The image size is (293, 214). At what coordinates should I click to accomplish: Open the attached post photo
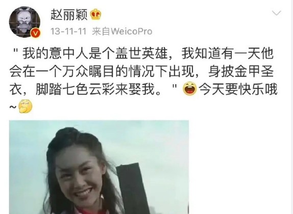(x=99, y=167)
